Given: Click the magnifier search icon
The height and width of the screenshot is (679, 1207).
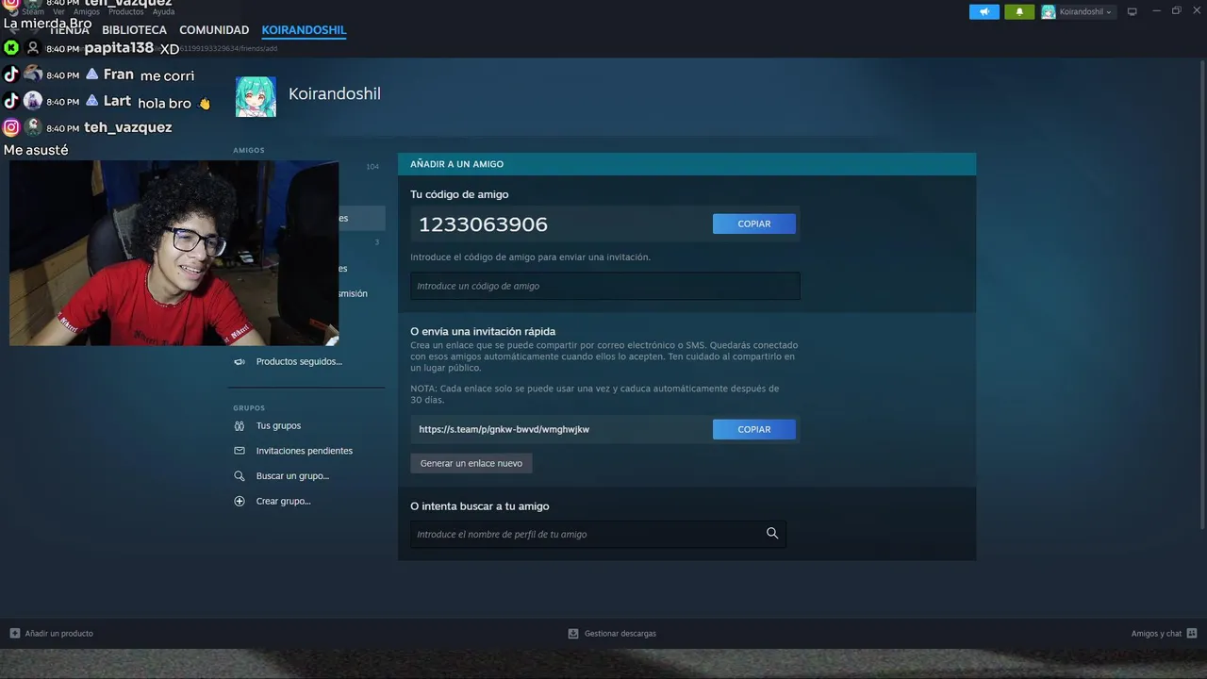Looking at the screenshot, I should coord(772,534).
